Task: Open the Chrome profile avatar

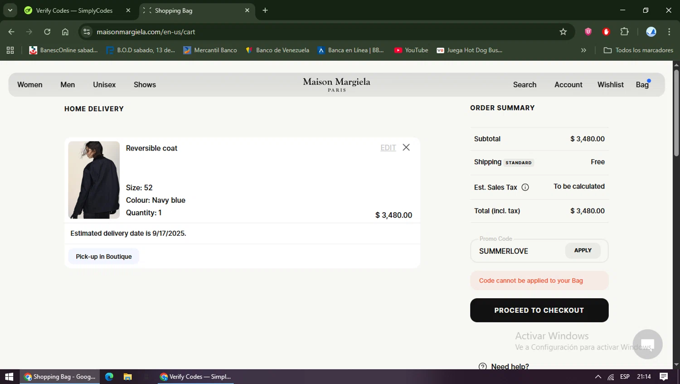Action: click(x=651, y=32)
